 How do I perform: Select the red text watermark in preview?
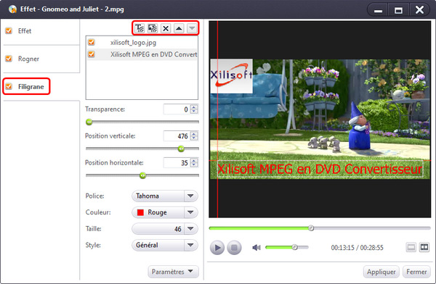click(320, 170)
